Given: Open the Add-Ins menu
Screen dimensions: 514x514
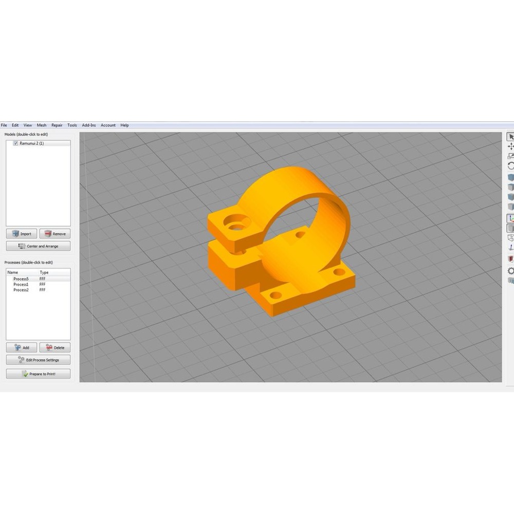Looking at the screenshot, I should 89,125.
